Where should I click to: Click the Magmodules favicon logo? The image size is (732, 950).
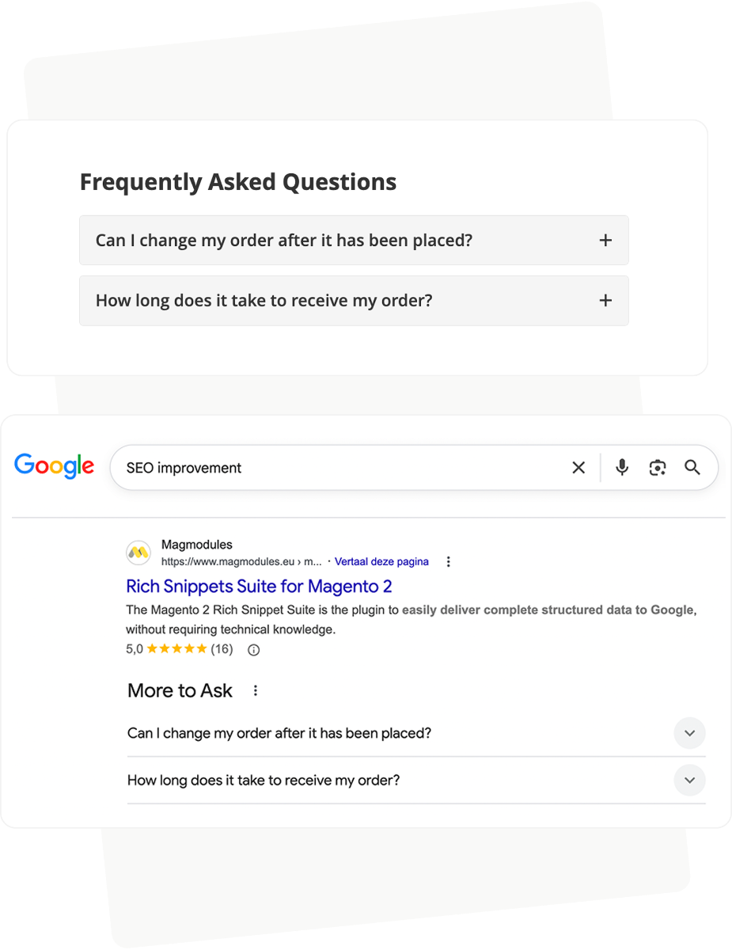(x=138, y=552)
